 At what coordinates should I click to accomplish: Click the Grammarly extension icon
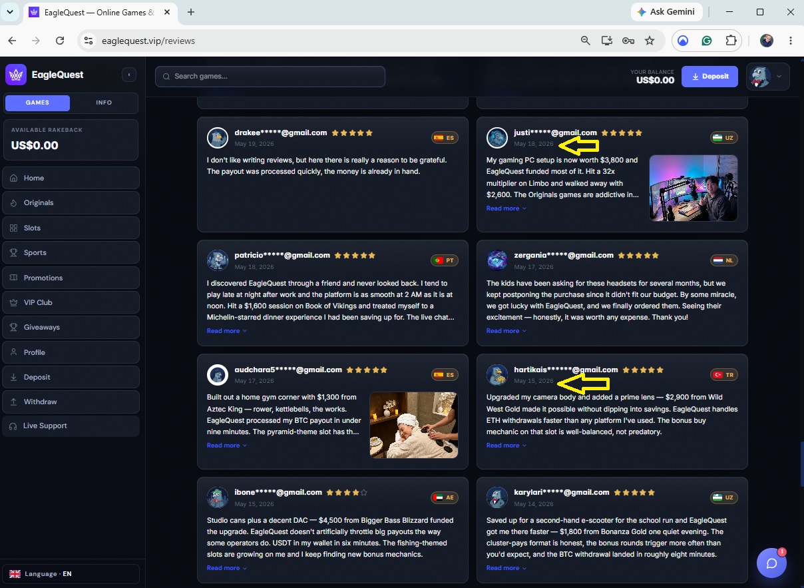(x=707, y=41)
